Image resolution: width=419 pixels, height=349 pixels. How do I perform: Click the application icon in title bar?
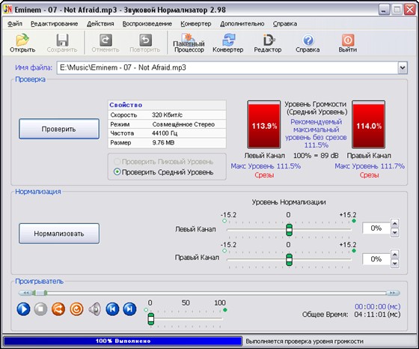(x=7, y=10)
